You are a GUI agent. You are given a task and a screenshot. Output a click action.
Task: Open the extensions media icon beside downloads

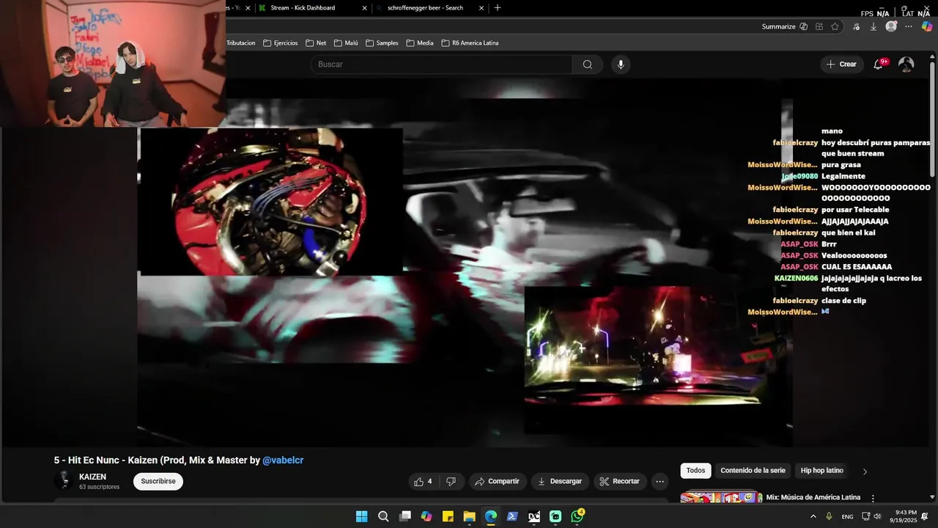(x=855, y=26)
